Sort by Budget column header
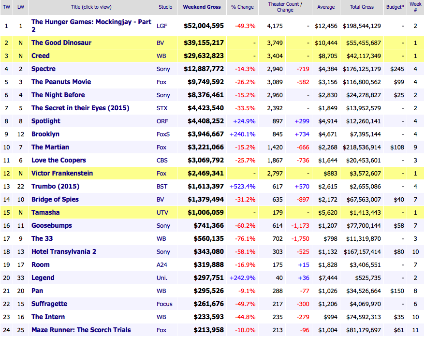This screenshot has width=425, height=338. [395, 7]
